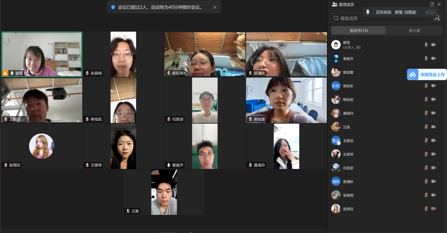Dismiss the 40-minute limit notification
The width and height of the screenshot is (447, 233).
pos(215,7)
